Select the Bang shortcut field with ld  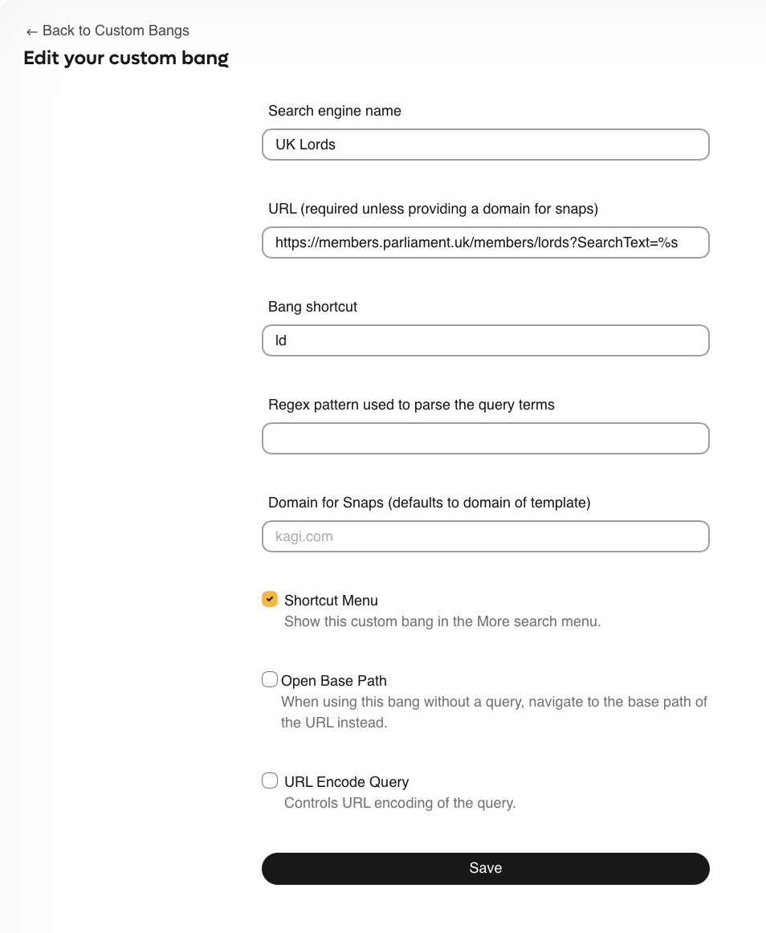coord(485,340)
